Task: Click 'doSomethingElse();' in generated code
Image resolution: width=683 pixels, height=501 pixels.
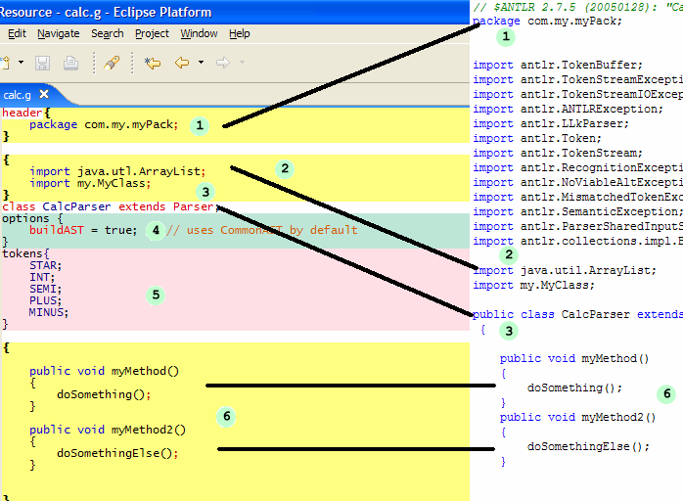Action: pyautogui.click(x=588, y=446)
